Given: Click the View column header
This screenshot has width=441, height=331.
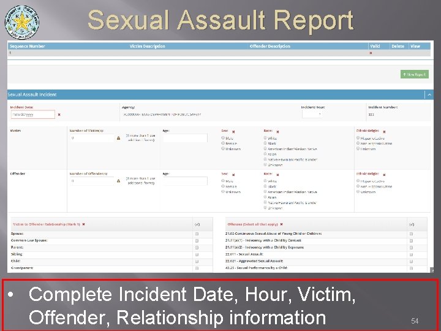Looking at the screenshot, I should point(415,46).
